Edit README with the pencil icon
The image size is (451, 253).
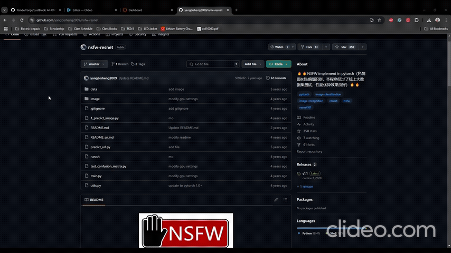click(x=276, y=200)
